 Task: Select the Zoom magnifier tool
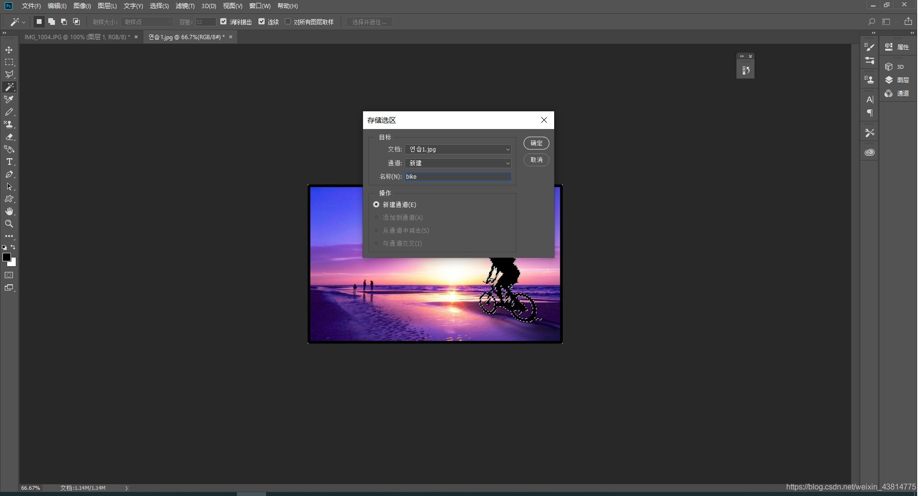click(9, 224)
